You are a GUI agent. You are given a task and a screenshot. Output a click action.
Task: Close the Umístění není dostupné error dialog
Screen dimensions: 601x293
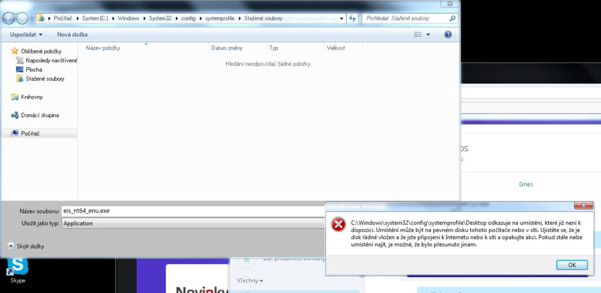click(x=583, y=206)
